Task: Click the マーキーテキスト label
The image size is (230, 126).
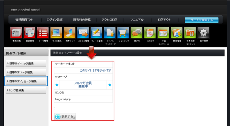Action: 65,64
